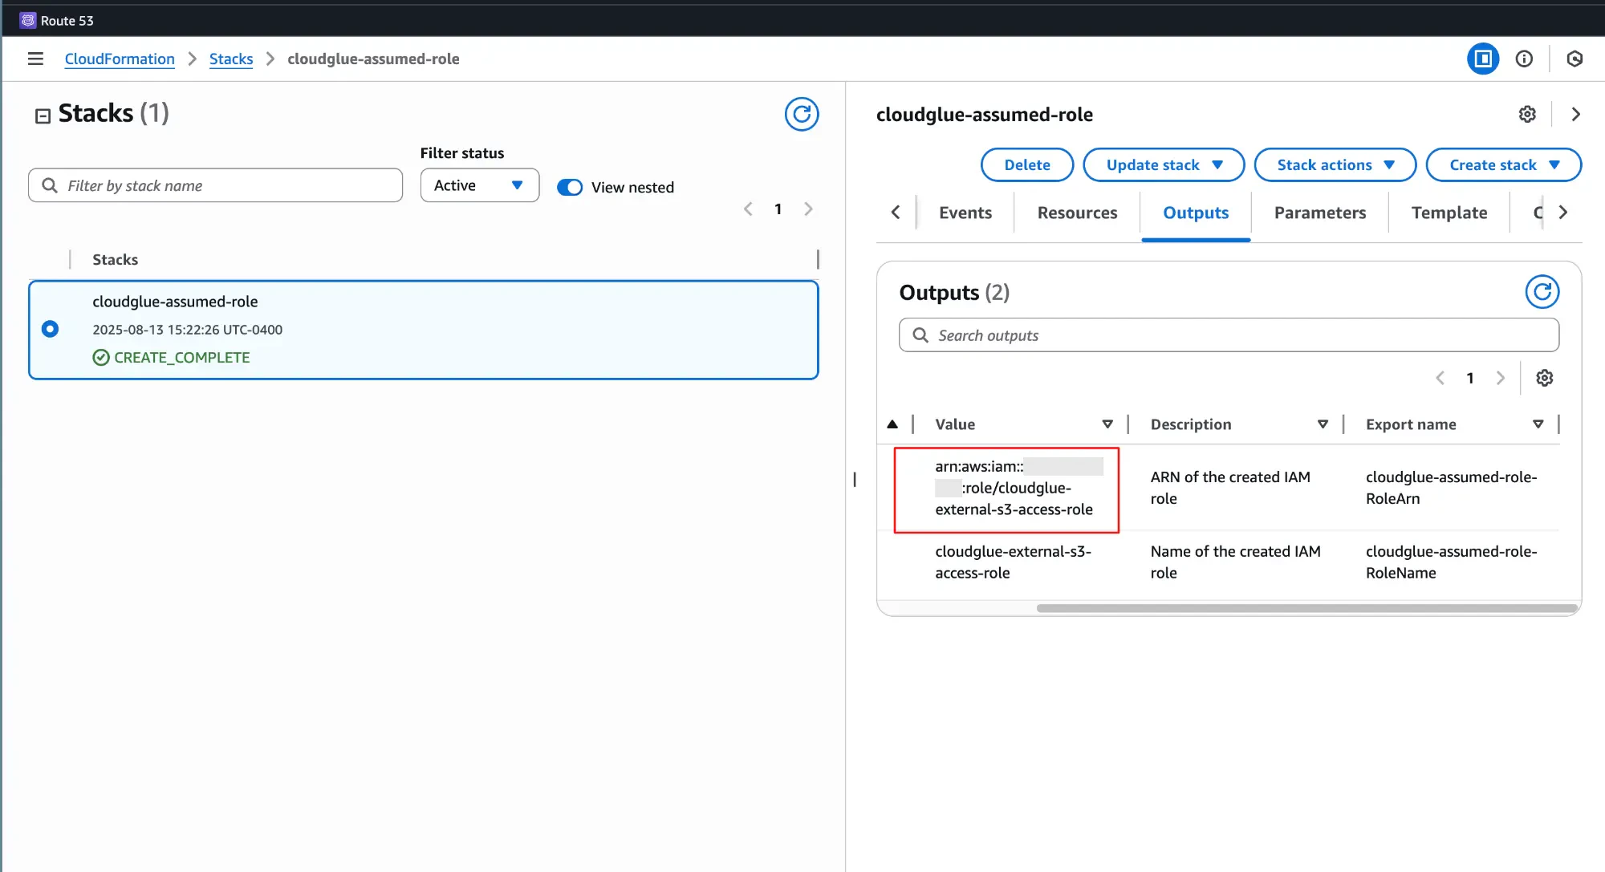Click the CREATE_COMPLETE status check icon
1605x872 pixels.
point(101,358)
